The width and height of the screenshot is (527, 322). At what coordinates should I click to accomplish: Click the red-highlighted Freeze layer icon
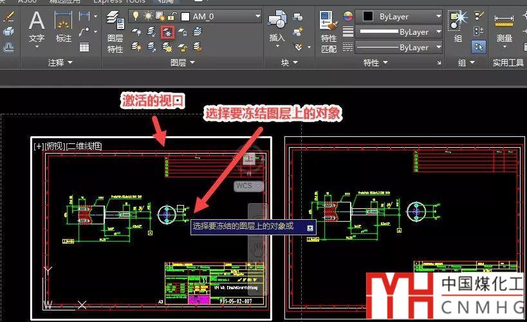click(167, 31)
